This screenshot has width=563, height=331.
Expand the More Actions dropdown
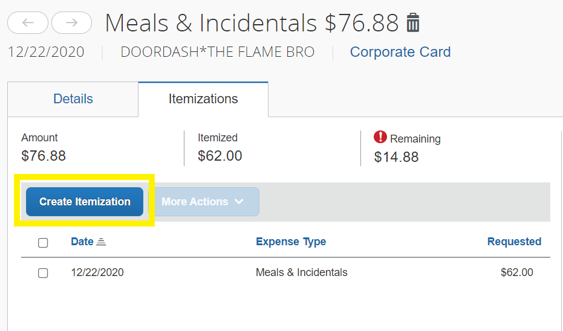click(202, 202)
